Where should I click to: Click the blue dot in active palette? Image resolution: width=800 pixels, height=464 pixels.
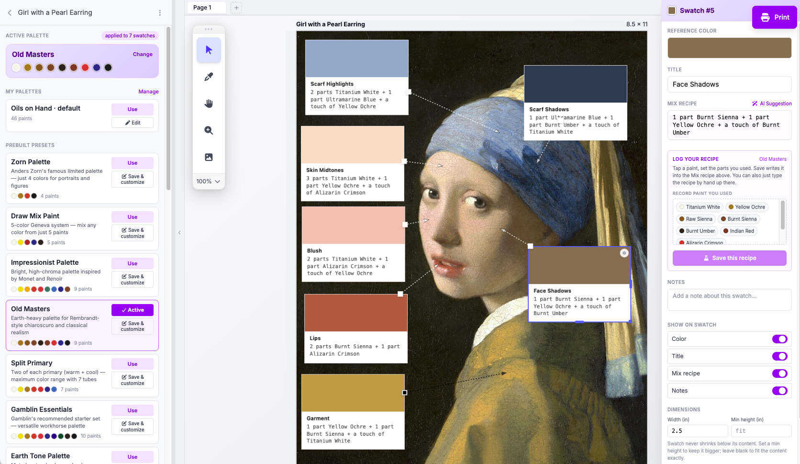click(x=97, y=68)
